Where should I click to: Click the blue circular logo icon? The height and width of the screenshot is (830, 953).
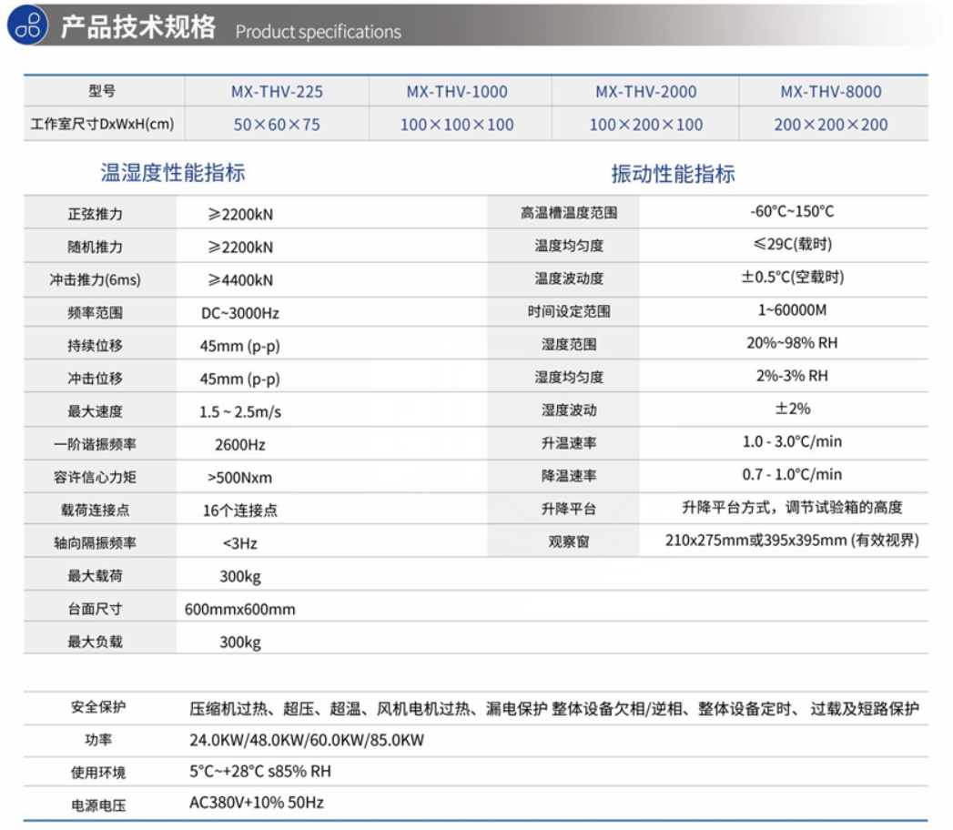[x=28, y=25]
